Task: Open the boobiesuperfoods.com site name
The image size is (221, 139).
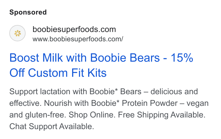Action: (74, 29)
